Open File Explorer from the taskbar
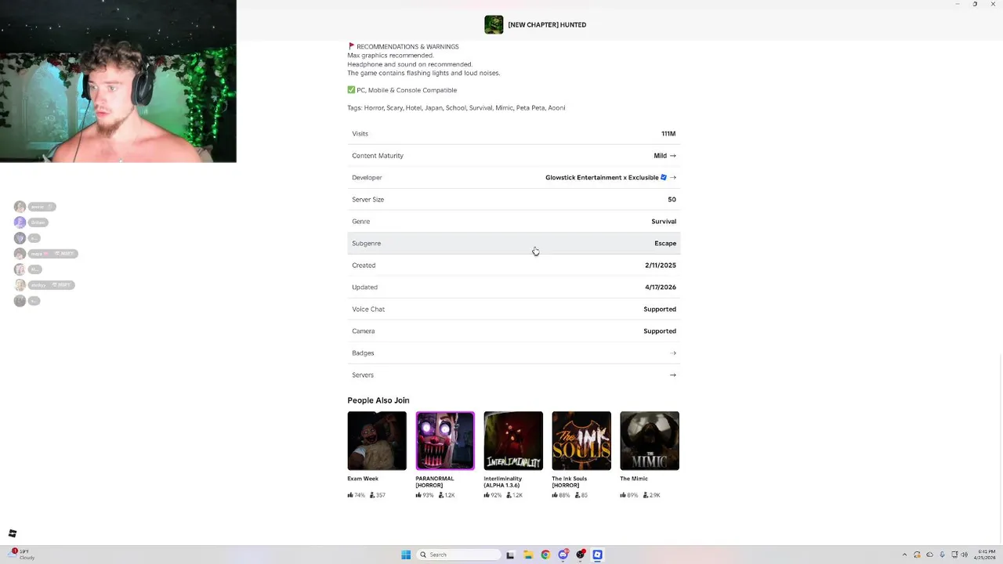The height and width of the screenshot is (564, 1003). (x=528, y=555)
